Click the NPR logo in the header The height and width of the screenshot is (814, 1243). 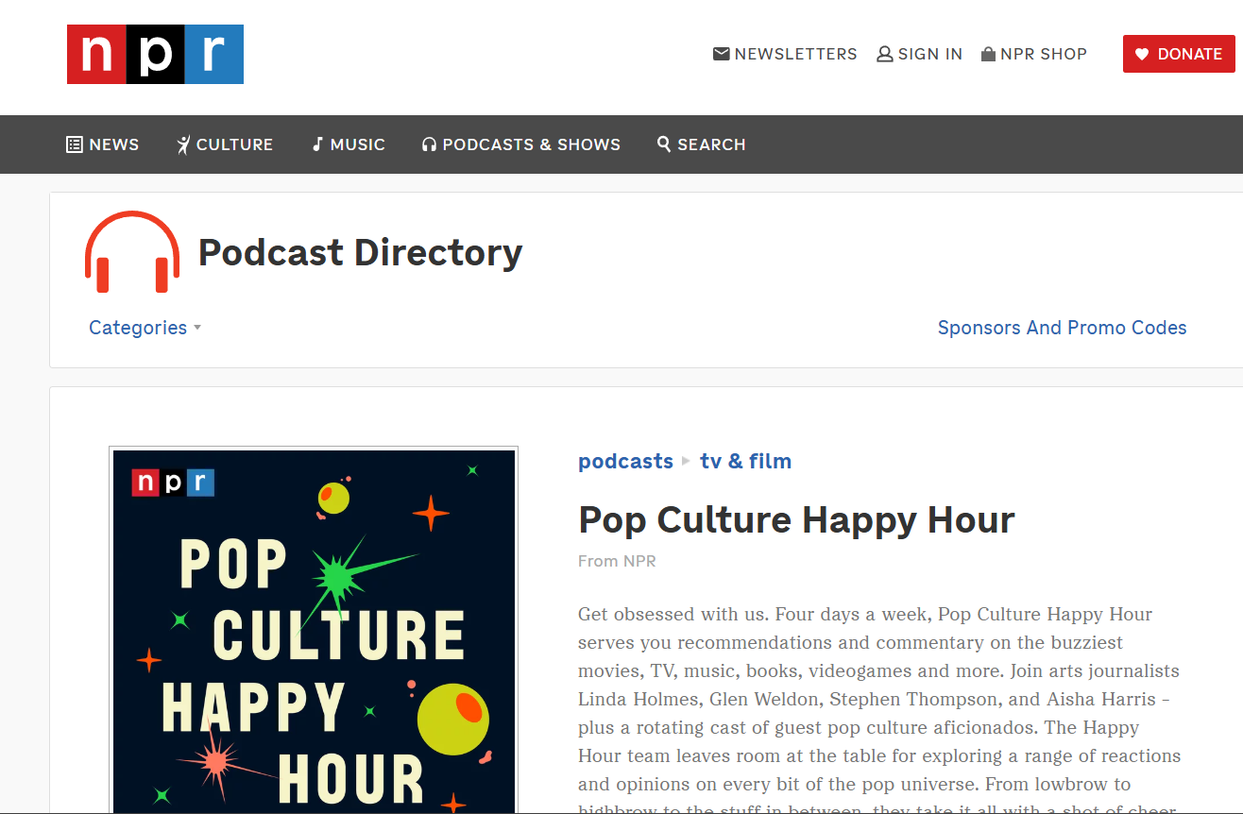[155, 54]
